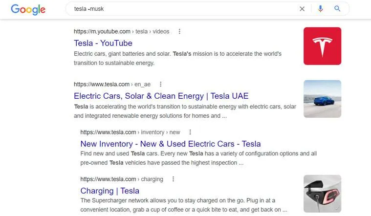The image size is (371, 216).
Task: Open options menu for Tesla UAE result
Action: 160,84
